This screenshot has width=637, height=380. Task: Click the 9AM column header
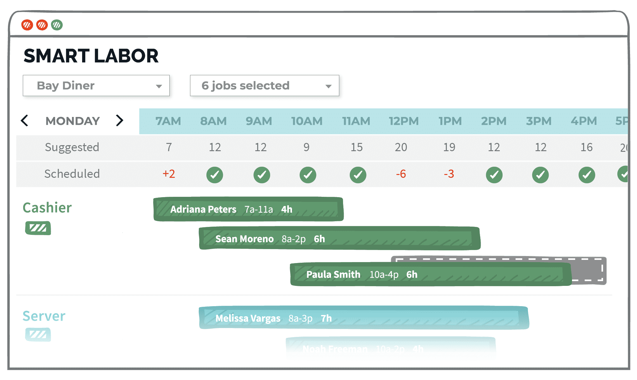coord(259,121)
